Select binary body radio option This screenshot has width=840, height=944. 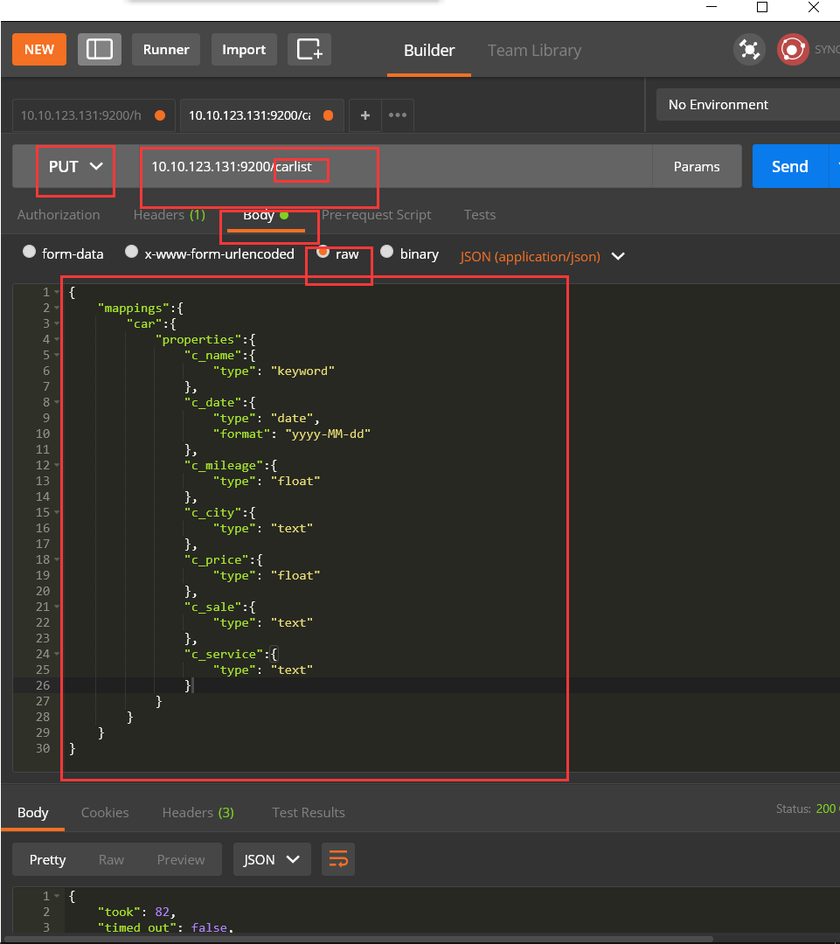(386, 252)
